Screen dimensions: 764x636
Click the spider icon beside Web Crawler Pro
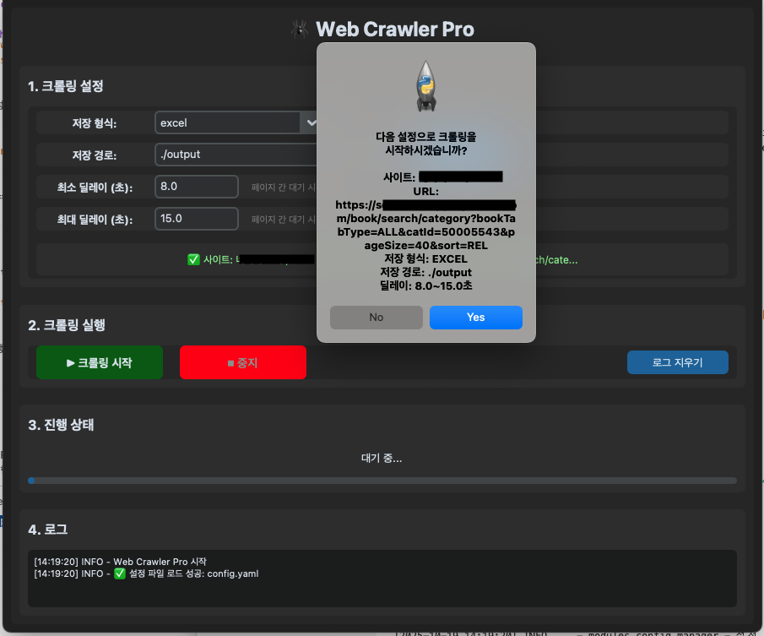tap(298, 30)
